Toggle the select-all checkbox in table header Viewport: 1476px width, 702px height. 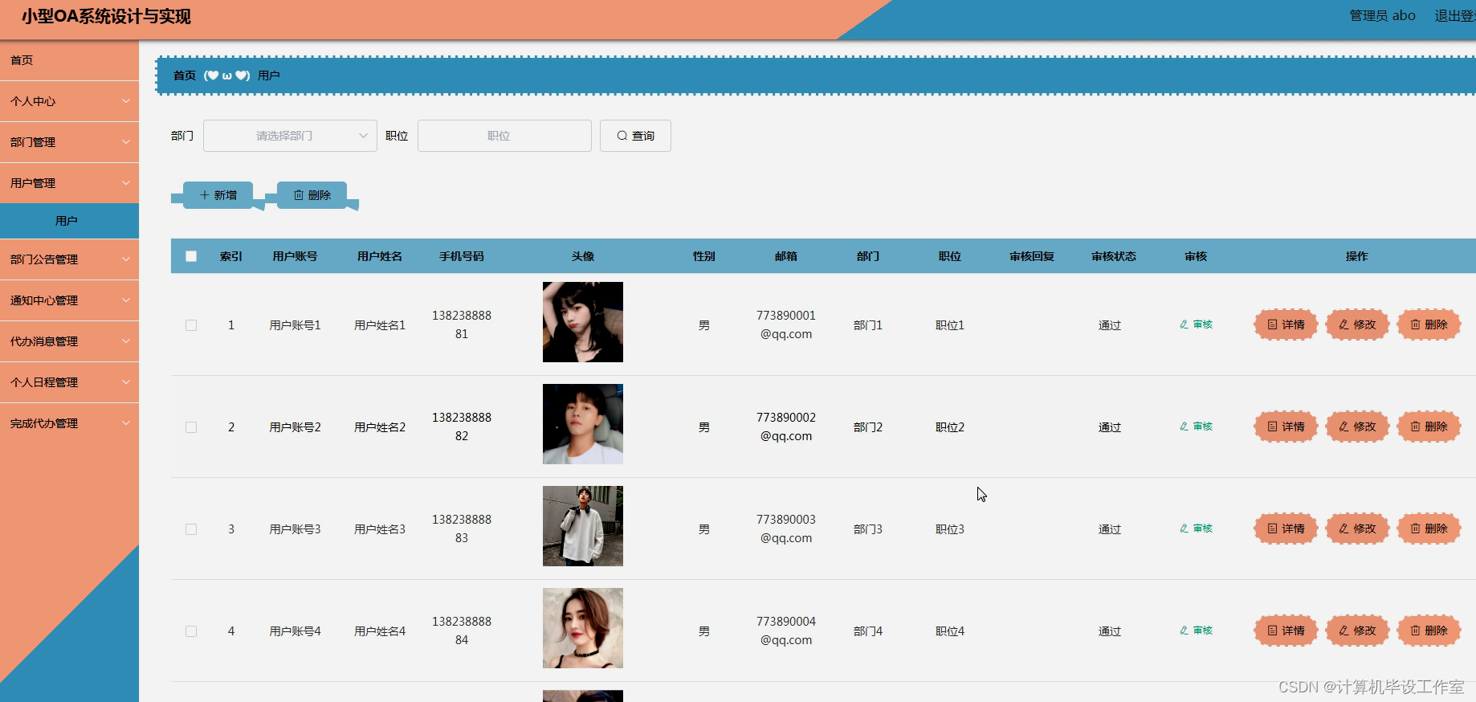(x=191, y=256)
